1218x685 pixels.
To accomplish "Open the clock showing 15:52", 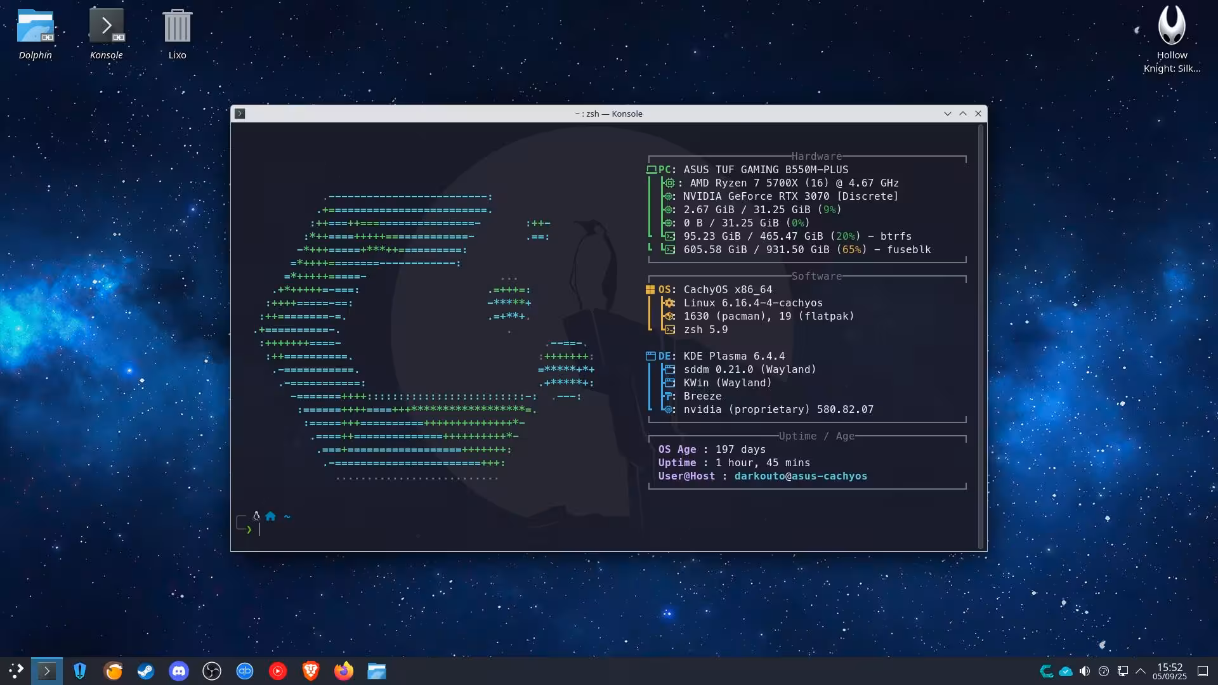I will click(x=1170, y=671).
